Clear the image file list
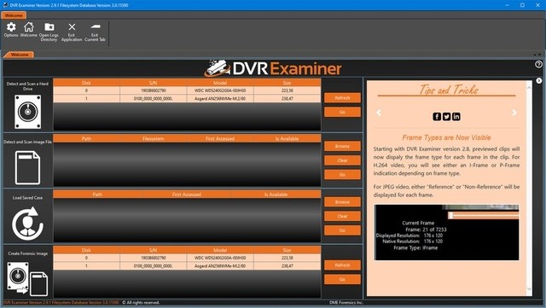 342,160
